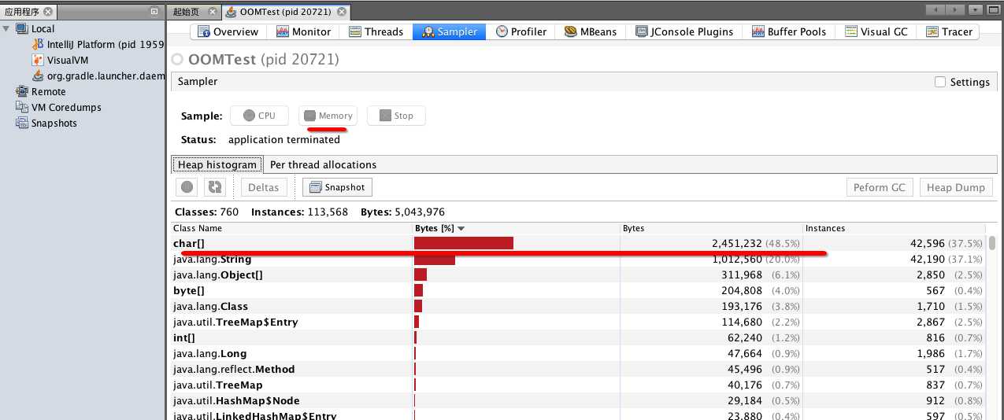Select the IntelliJ Platform process icon
The width and height of the screenshot is (1004, 420).
(x=38, y=44)
